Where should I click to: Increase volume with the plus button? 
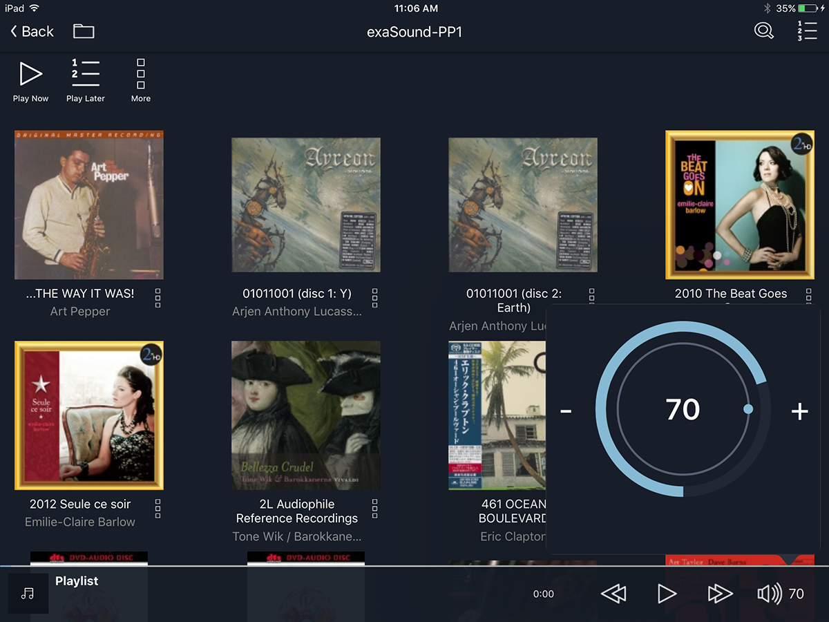click(x=799, y=411)
